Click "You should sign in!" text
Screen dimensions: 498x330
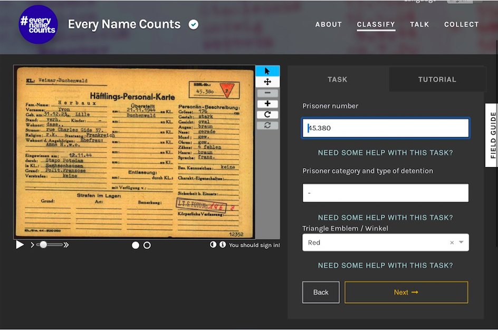(x=254, y=245)
